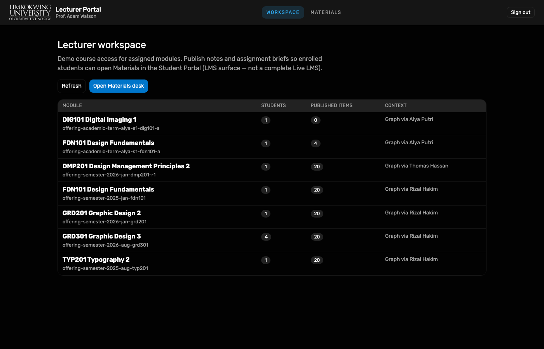
Task: Click the student count badge for GRD301
Action: (266, 237)
